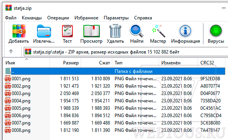Click the archive path address field
228x140 pixels.
click(x=126, y=52)
